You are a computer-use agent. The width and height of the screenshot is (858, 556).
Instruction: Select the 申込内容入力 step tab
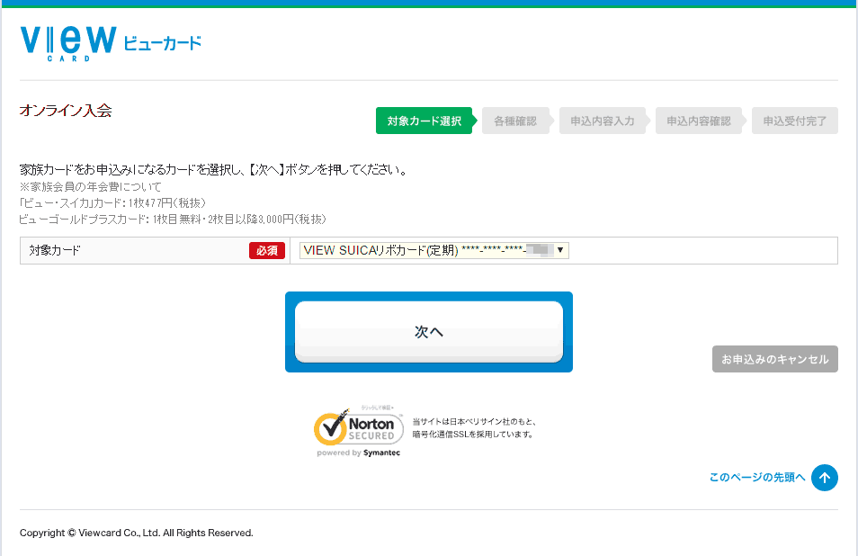[602, 121]
